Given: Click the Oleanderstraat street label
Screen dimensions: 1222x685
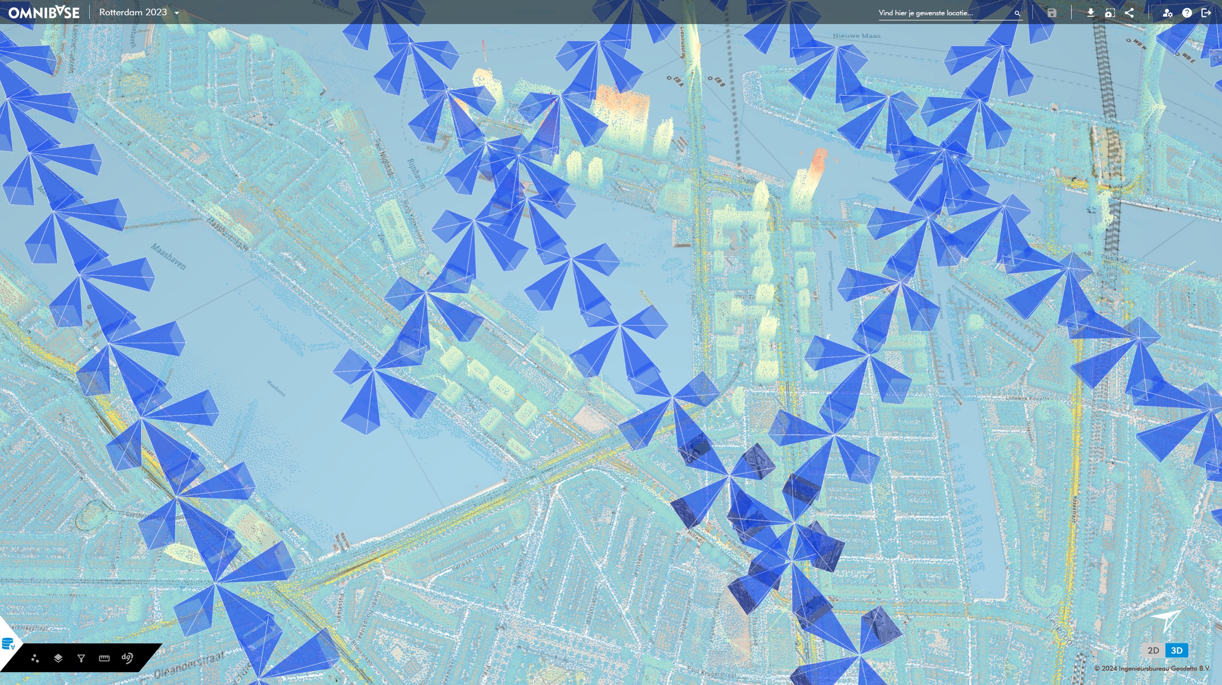Looking at the screenshot, I should pos(189,665).
